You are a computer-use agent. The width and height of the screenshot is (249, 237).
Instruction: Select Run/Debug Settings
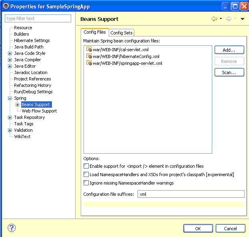click(x=33, y=92)
